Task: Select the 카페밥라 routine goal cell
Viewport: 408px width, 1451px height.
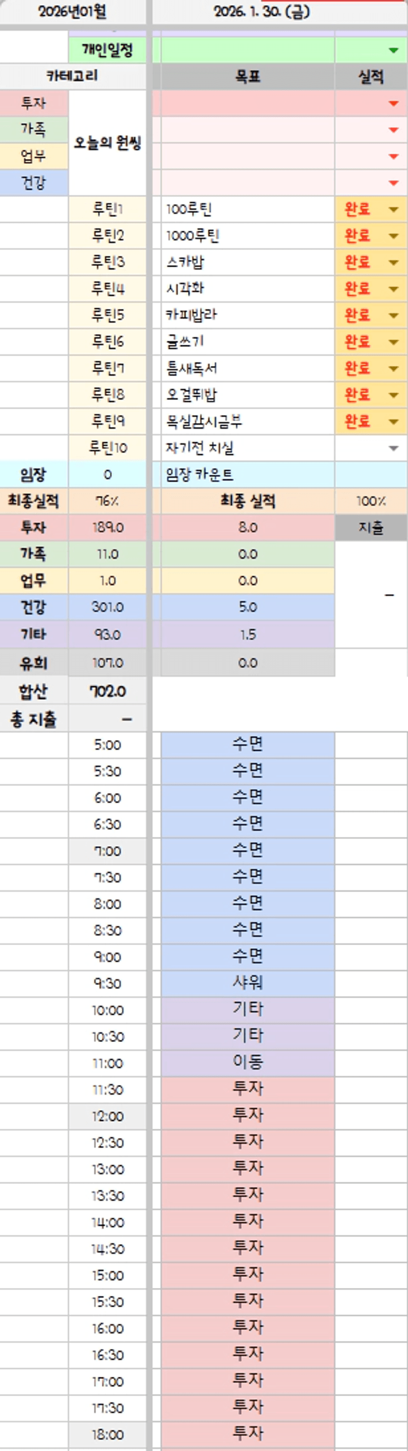Action: [x=248, y=315]
